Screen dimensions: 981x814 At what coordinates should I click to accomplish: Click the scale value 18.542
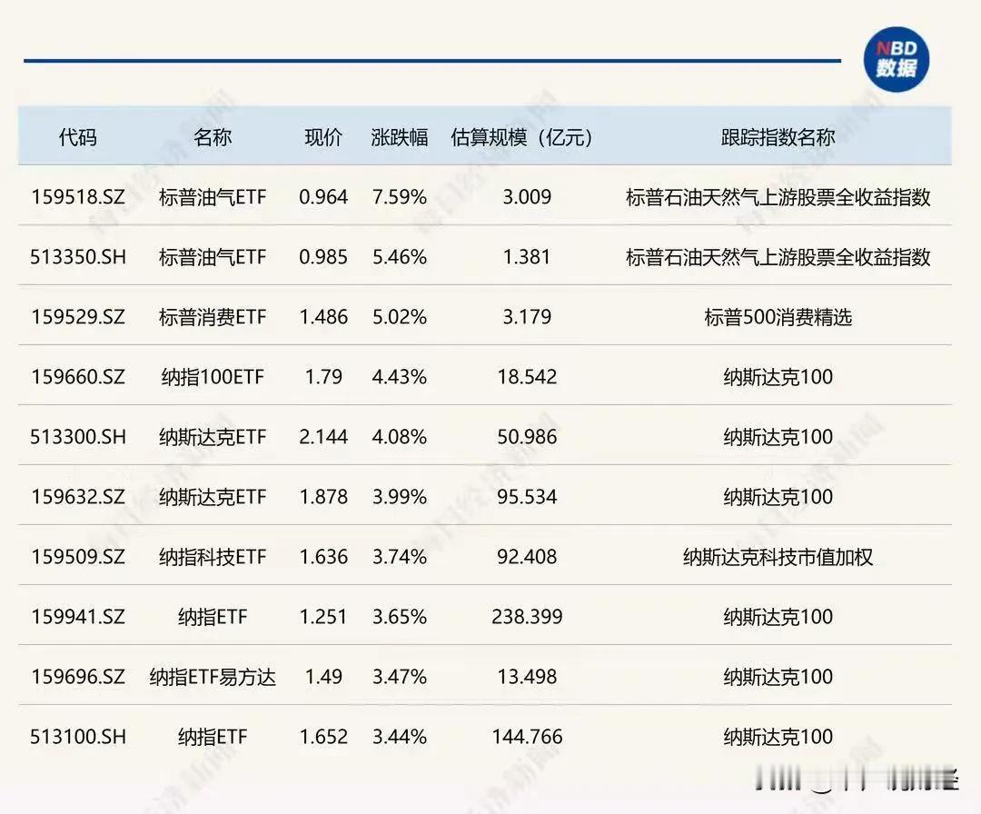pos(527,377)
